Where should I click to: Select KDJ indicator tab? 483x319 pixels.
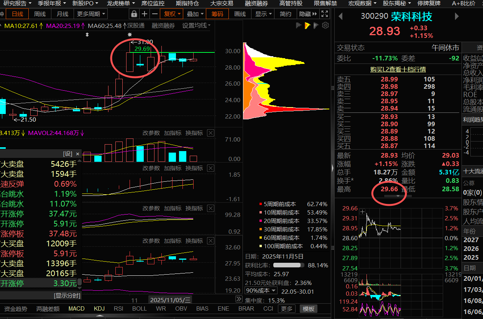99,309
